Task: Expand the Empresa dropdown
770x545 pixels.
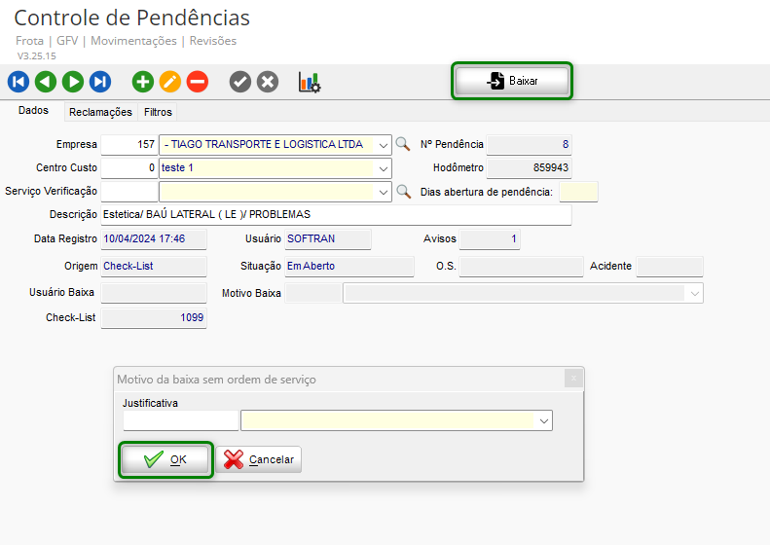Action: click(384, 145)
